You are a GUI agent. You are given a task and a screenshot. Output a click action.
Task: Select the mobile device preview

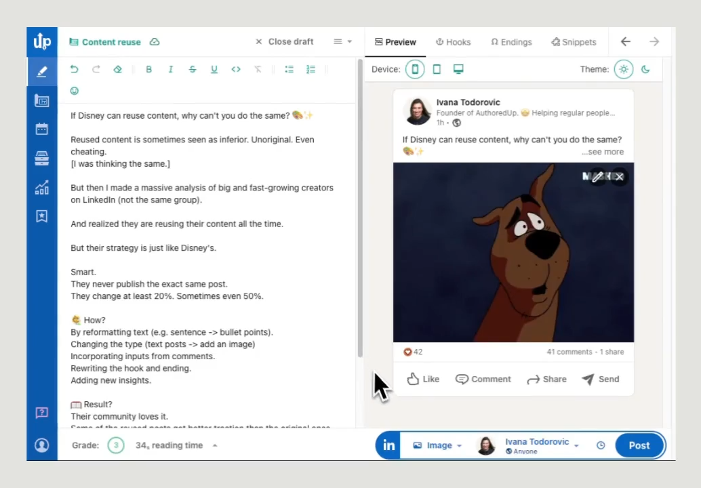(415, 69)
